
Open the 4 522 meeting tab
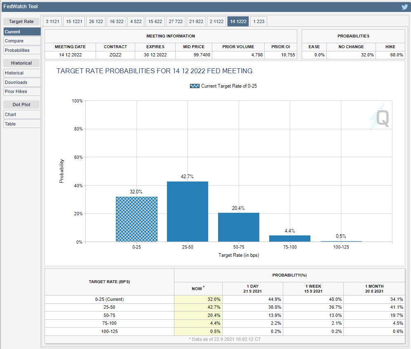[x=136, y=21]
